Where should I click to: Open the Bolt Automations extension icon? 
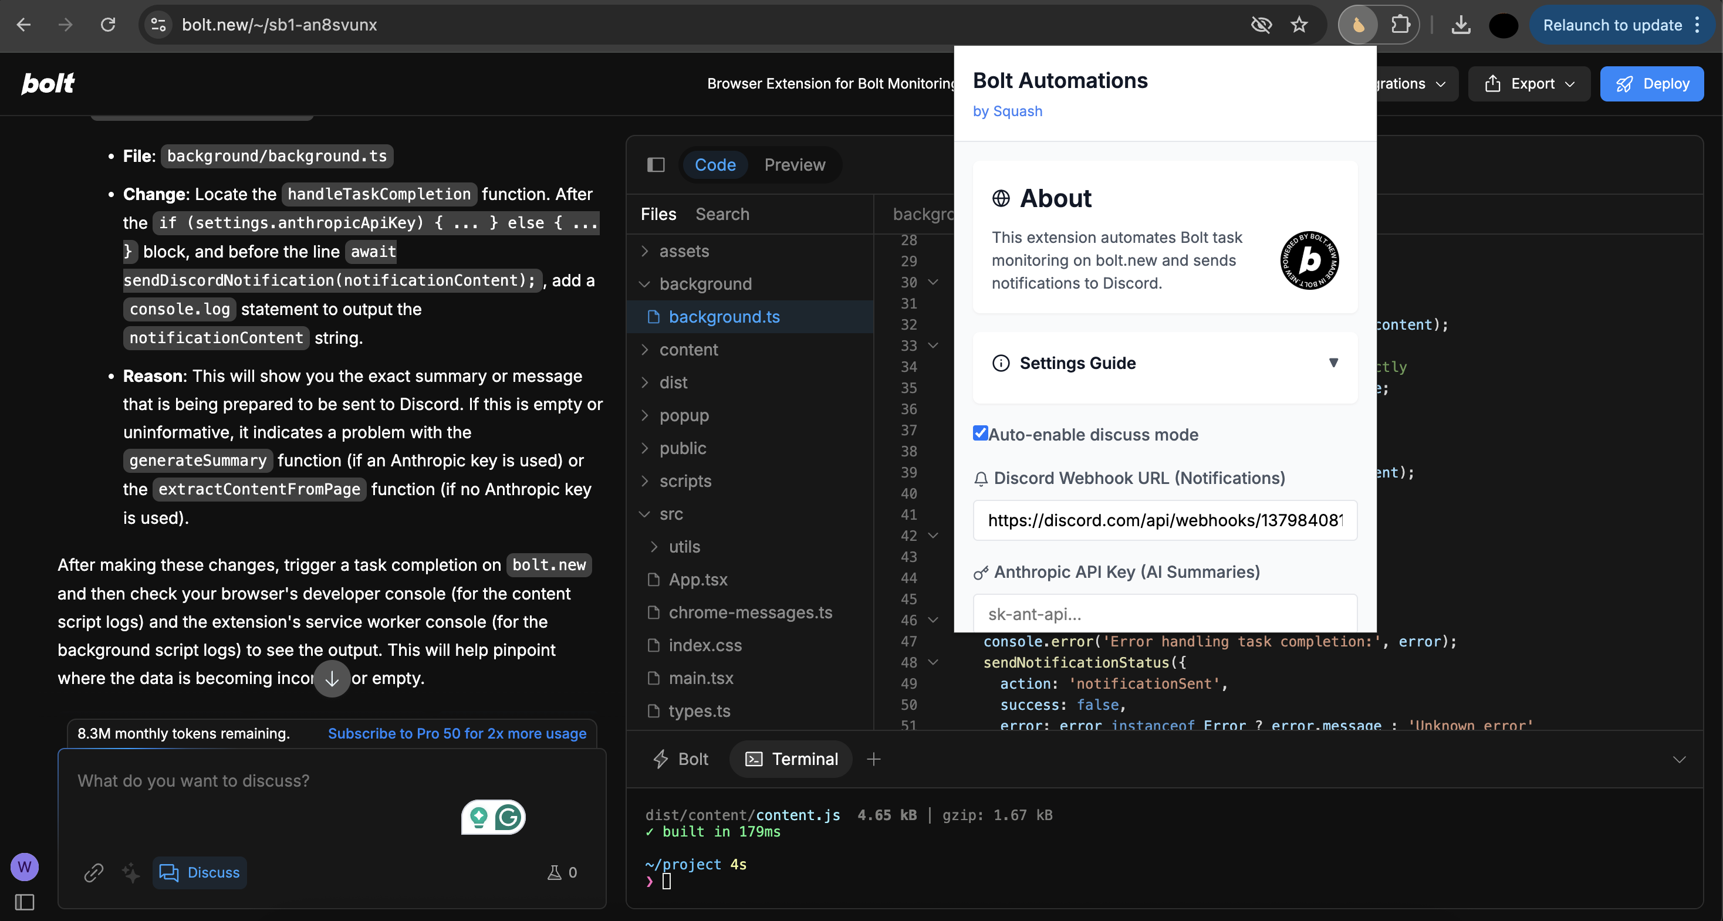(x=1359, y=25)
